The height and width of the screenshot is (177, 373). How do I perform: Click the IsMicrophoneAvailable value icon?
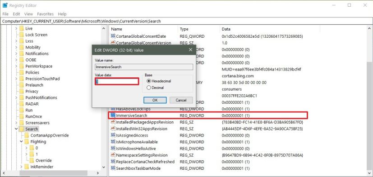[113, 142]
